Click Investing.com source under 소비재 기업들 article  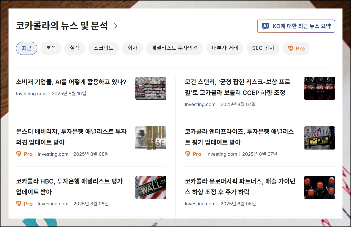tap(31, 94)
